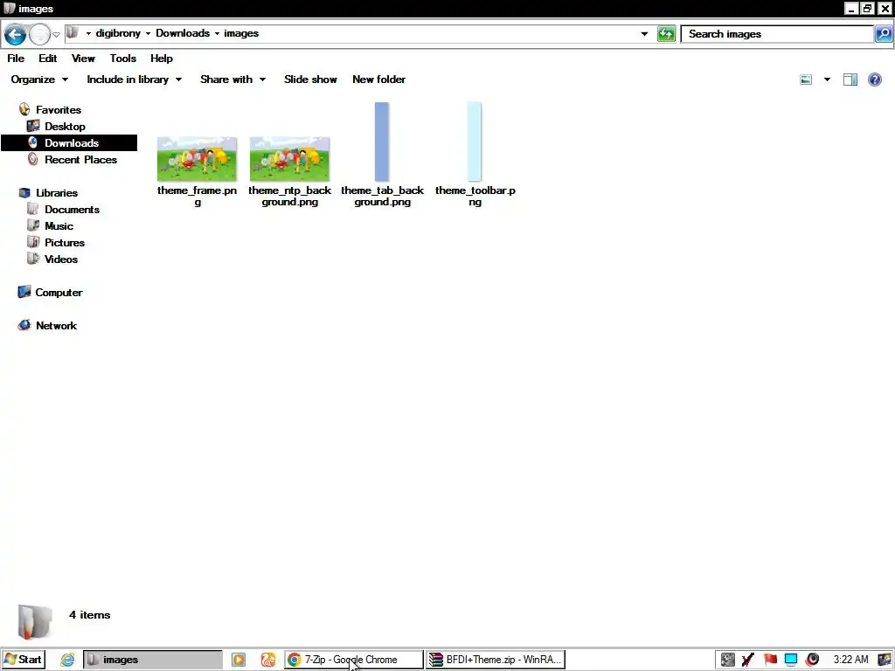Change view with the view icon
This screenshot has width=895, height=671.
pos(806,80)
